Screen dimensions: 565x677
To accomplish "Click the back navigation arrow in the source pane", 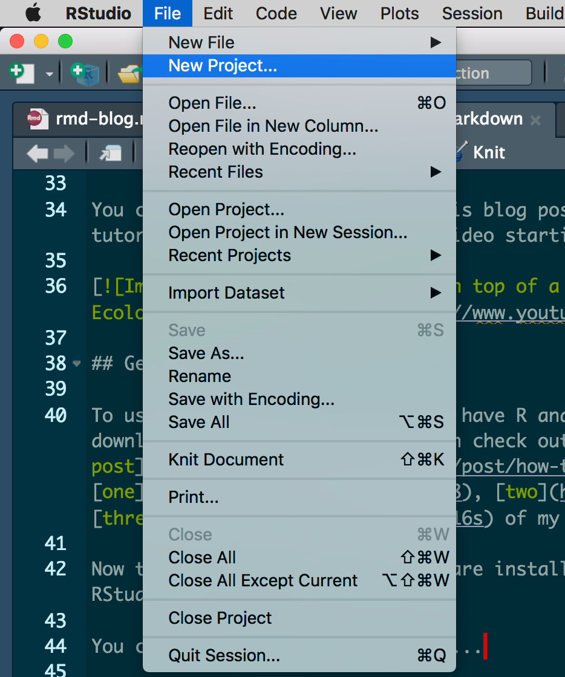I will pyautogui.click(x=38, y=152).
